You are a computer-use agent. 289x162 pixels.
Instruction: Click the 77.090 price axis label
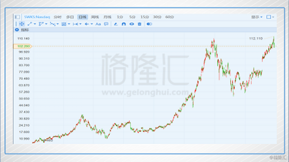tap(24, 72)
